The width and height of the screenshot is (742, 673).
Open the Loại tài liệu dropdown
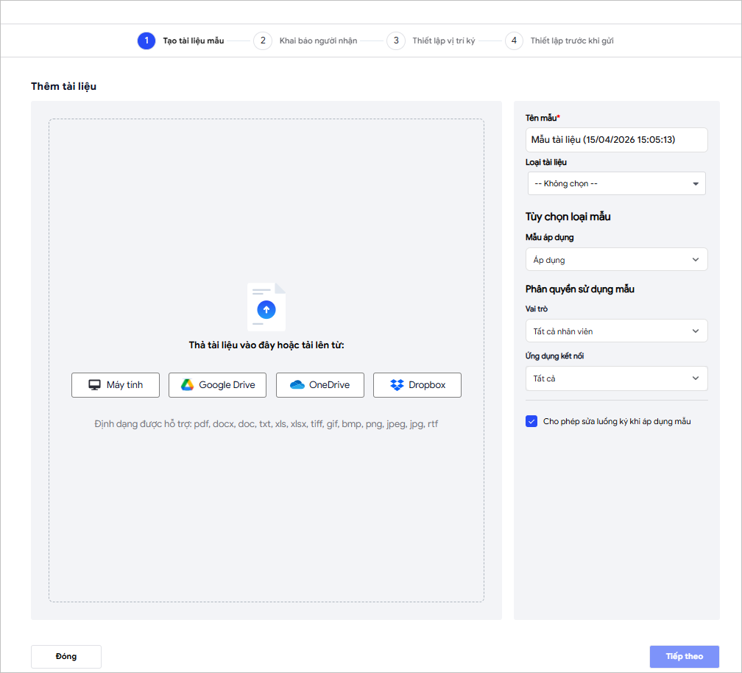[x=616, y=183]
